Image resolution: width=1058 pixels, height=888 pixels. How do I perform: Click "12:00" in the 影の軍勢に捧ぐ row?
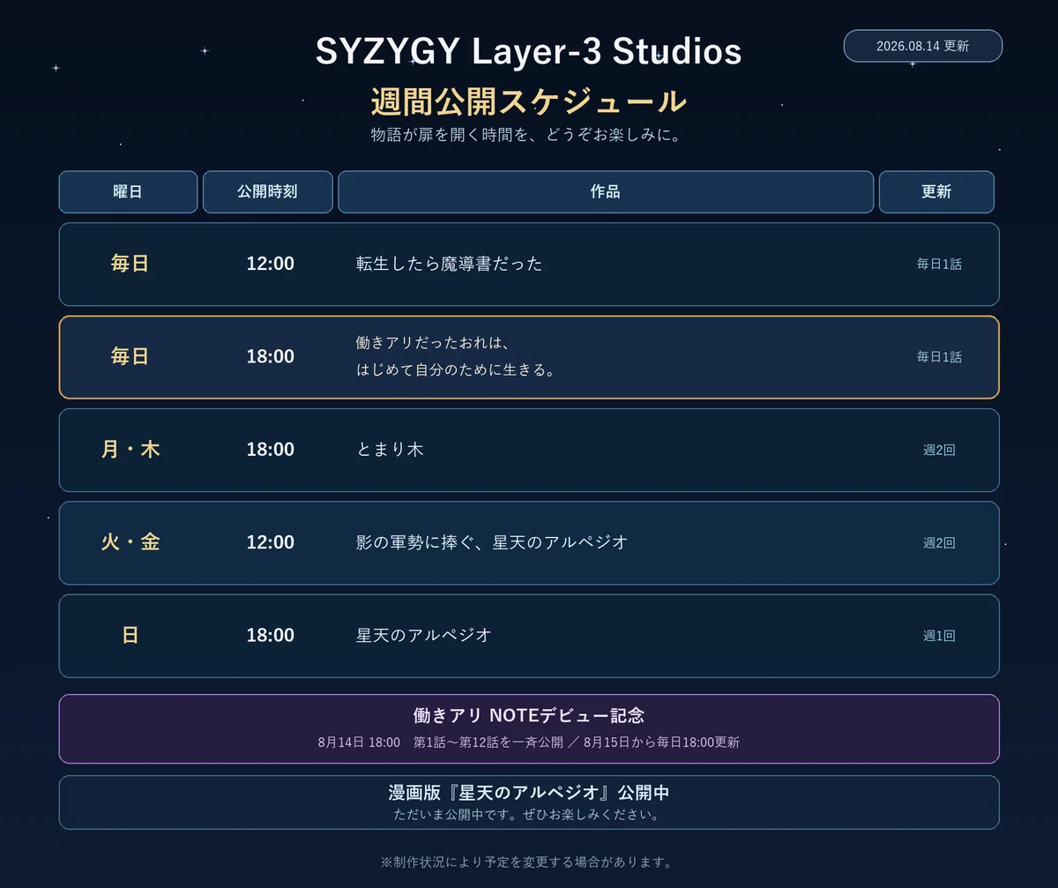270,542
